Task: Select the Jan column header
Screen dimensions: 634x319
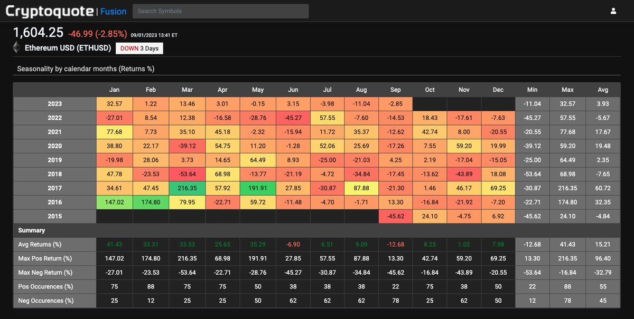Action: click(x=114, y=90)
